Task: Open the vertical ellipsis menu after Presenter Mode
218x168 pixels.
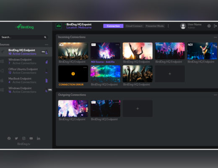Action: (x=168, y=26)
